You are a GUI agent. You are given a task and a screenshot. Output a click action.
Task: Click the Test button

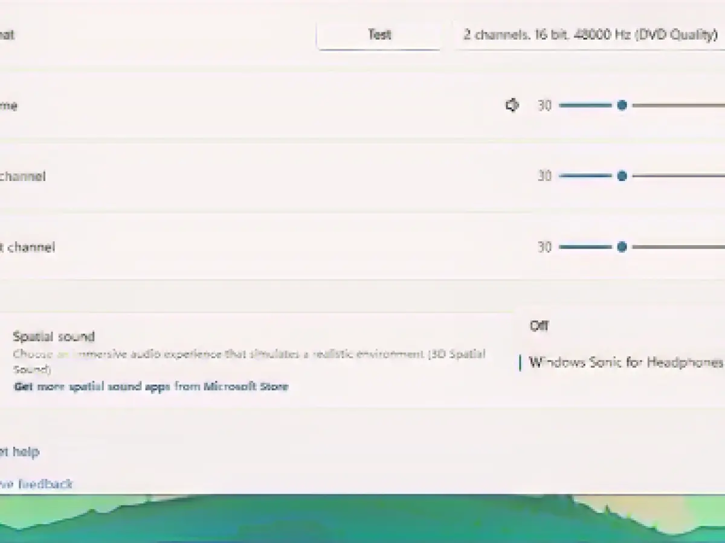click(x=379, y=34)
